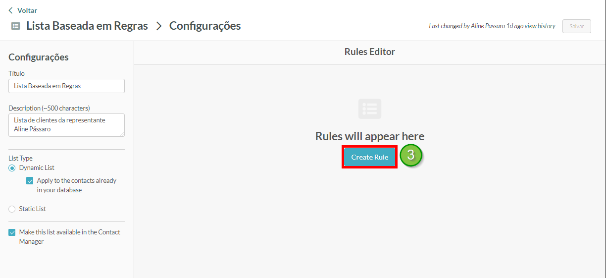This screenshot has width=606, height=278.
Task: Toggle Apply to the contacts already checkbox
Action: pos(30,181)
